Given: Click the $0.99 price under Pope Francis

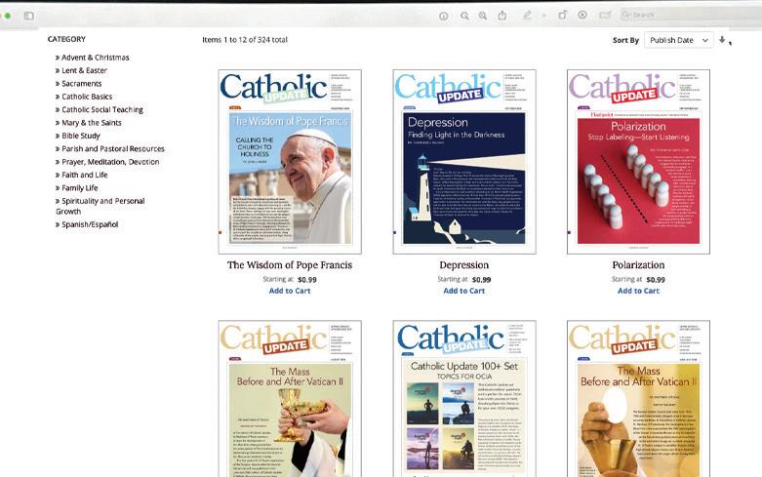Looking at the screenshot, I should [x=307, y=280].
